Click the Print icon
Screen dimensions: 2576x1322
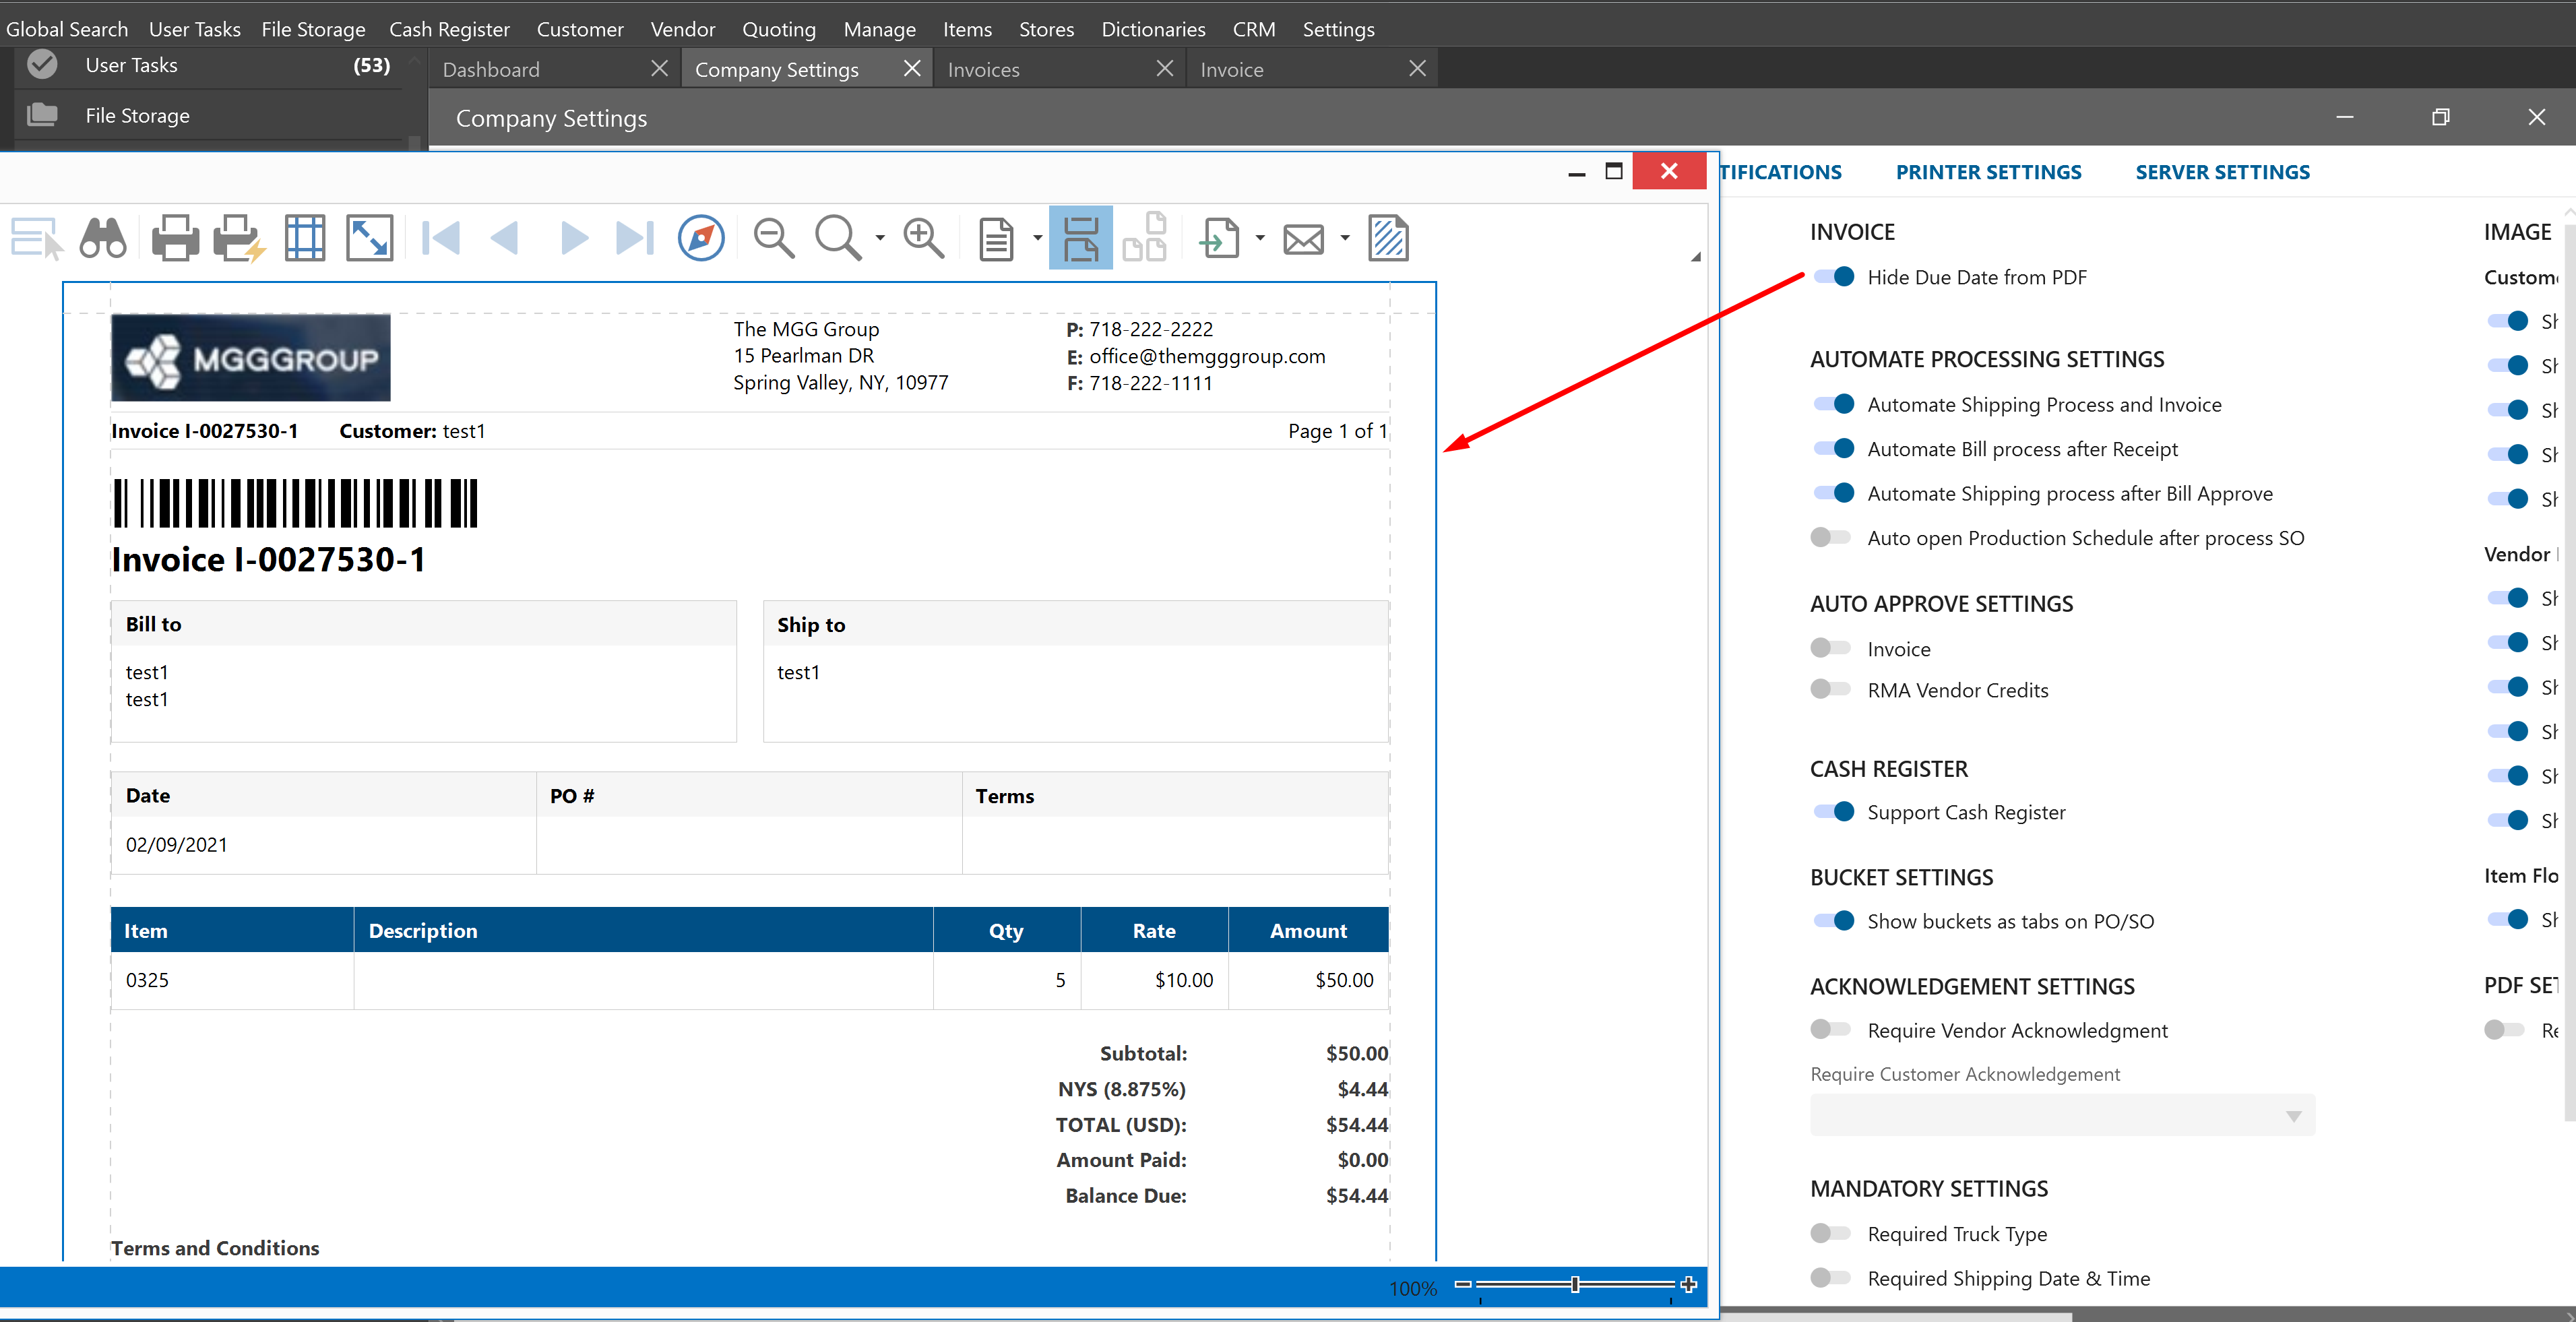[175, 238]
